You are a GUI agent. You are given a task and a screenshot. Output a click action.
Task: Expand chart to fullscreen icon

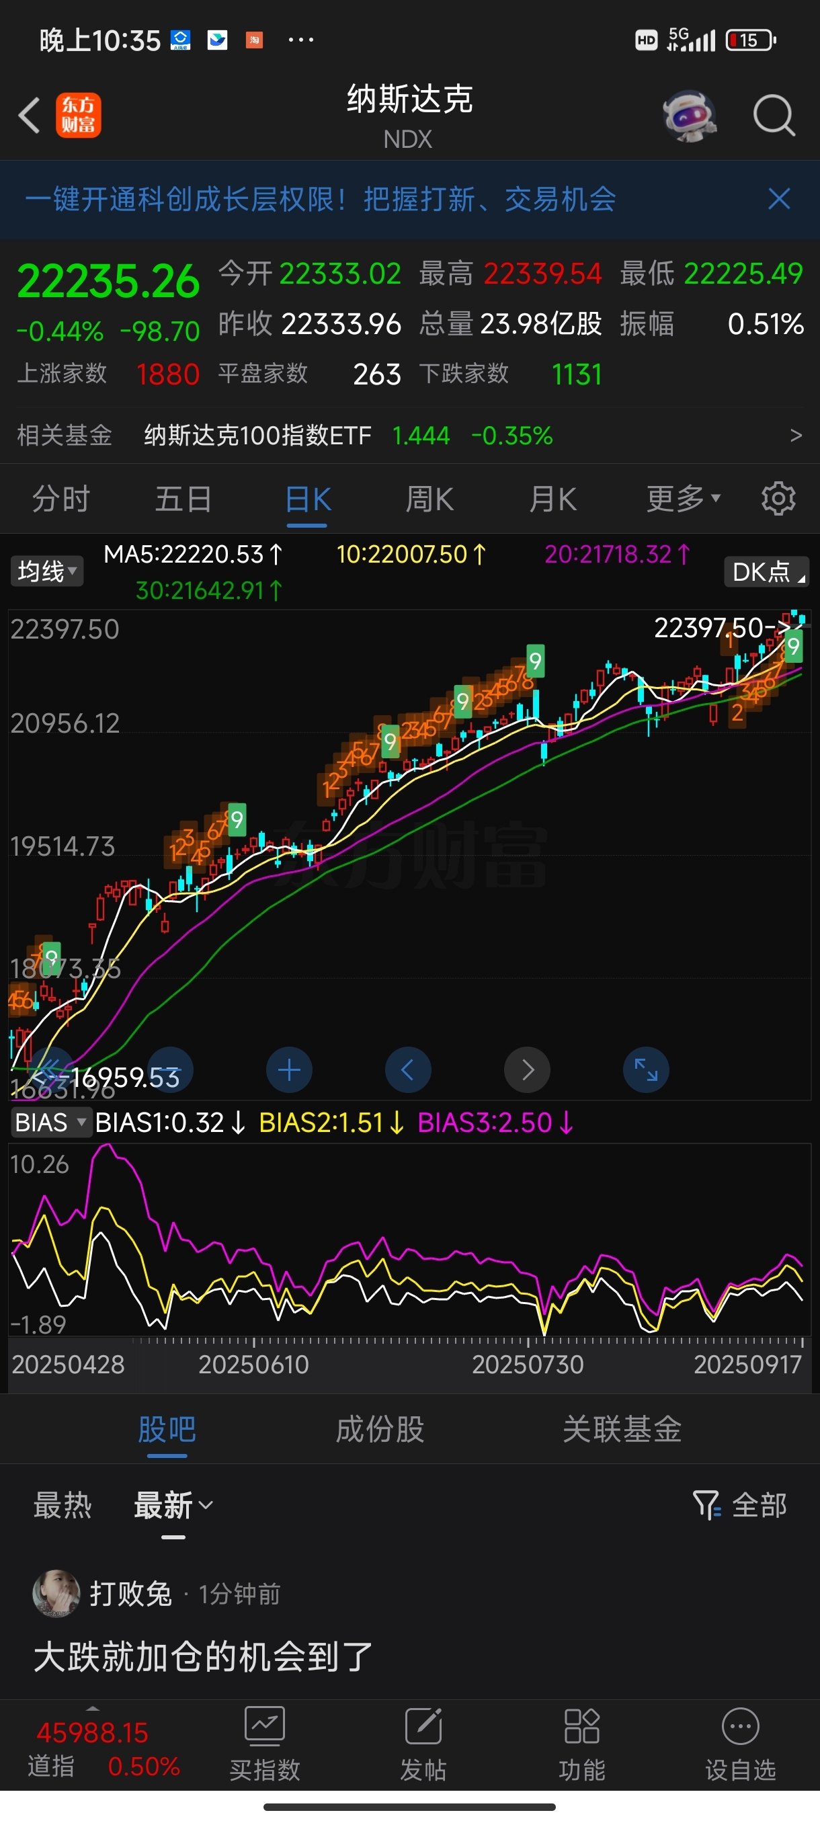[x=646, y=1070]
